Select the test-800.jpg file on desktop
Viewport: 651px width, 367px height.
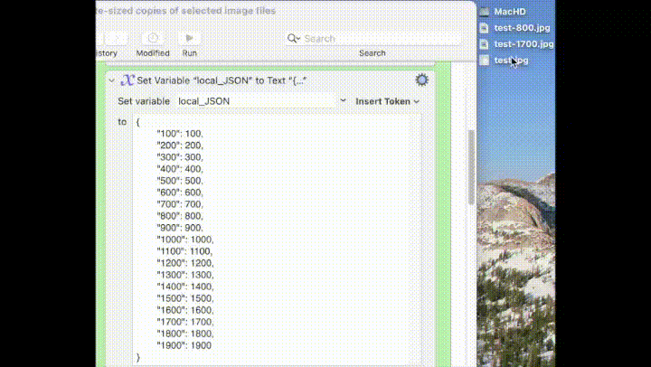pyautogui.click(x=514, y=28)
